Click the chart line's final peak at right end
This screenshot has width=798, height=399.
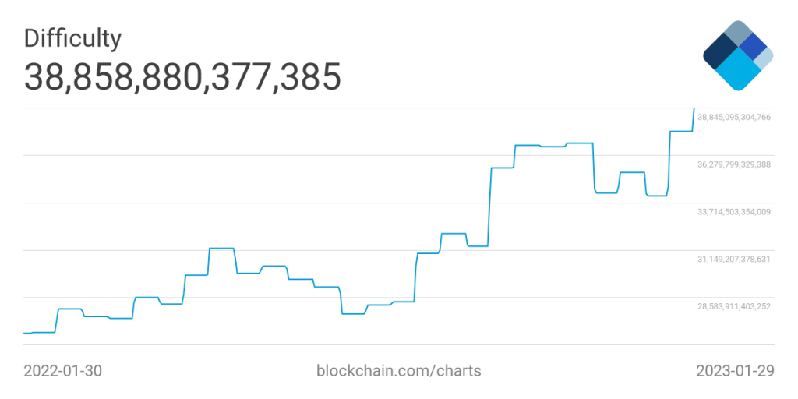(x=694, y=109)
